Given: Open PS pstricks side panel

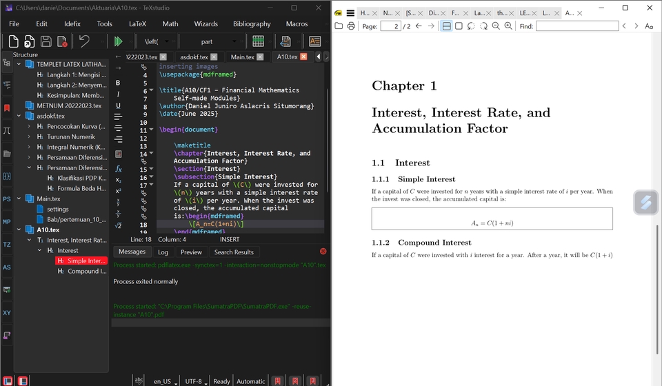Looking at the screenshot, I should point(7,199).
